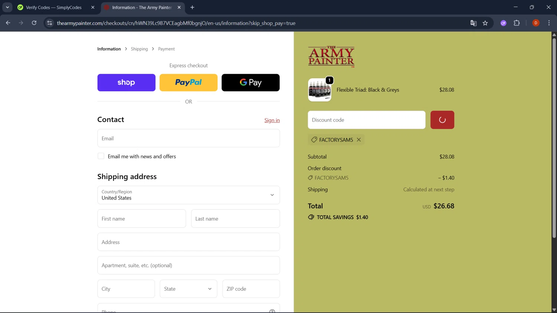Click the scrollbar up arrow
Viewport: 557px width, 313px height.
[x=554, y=34]
